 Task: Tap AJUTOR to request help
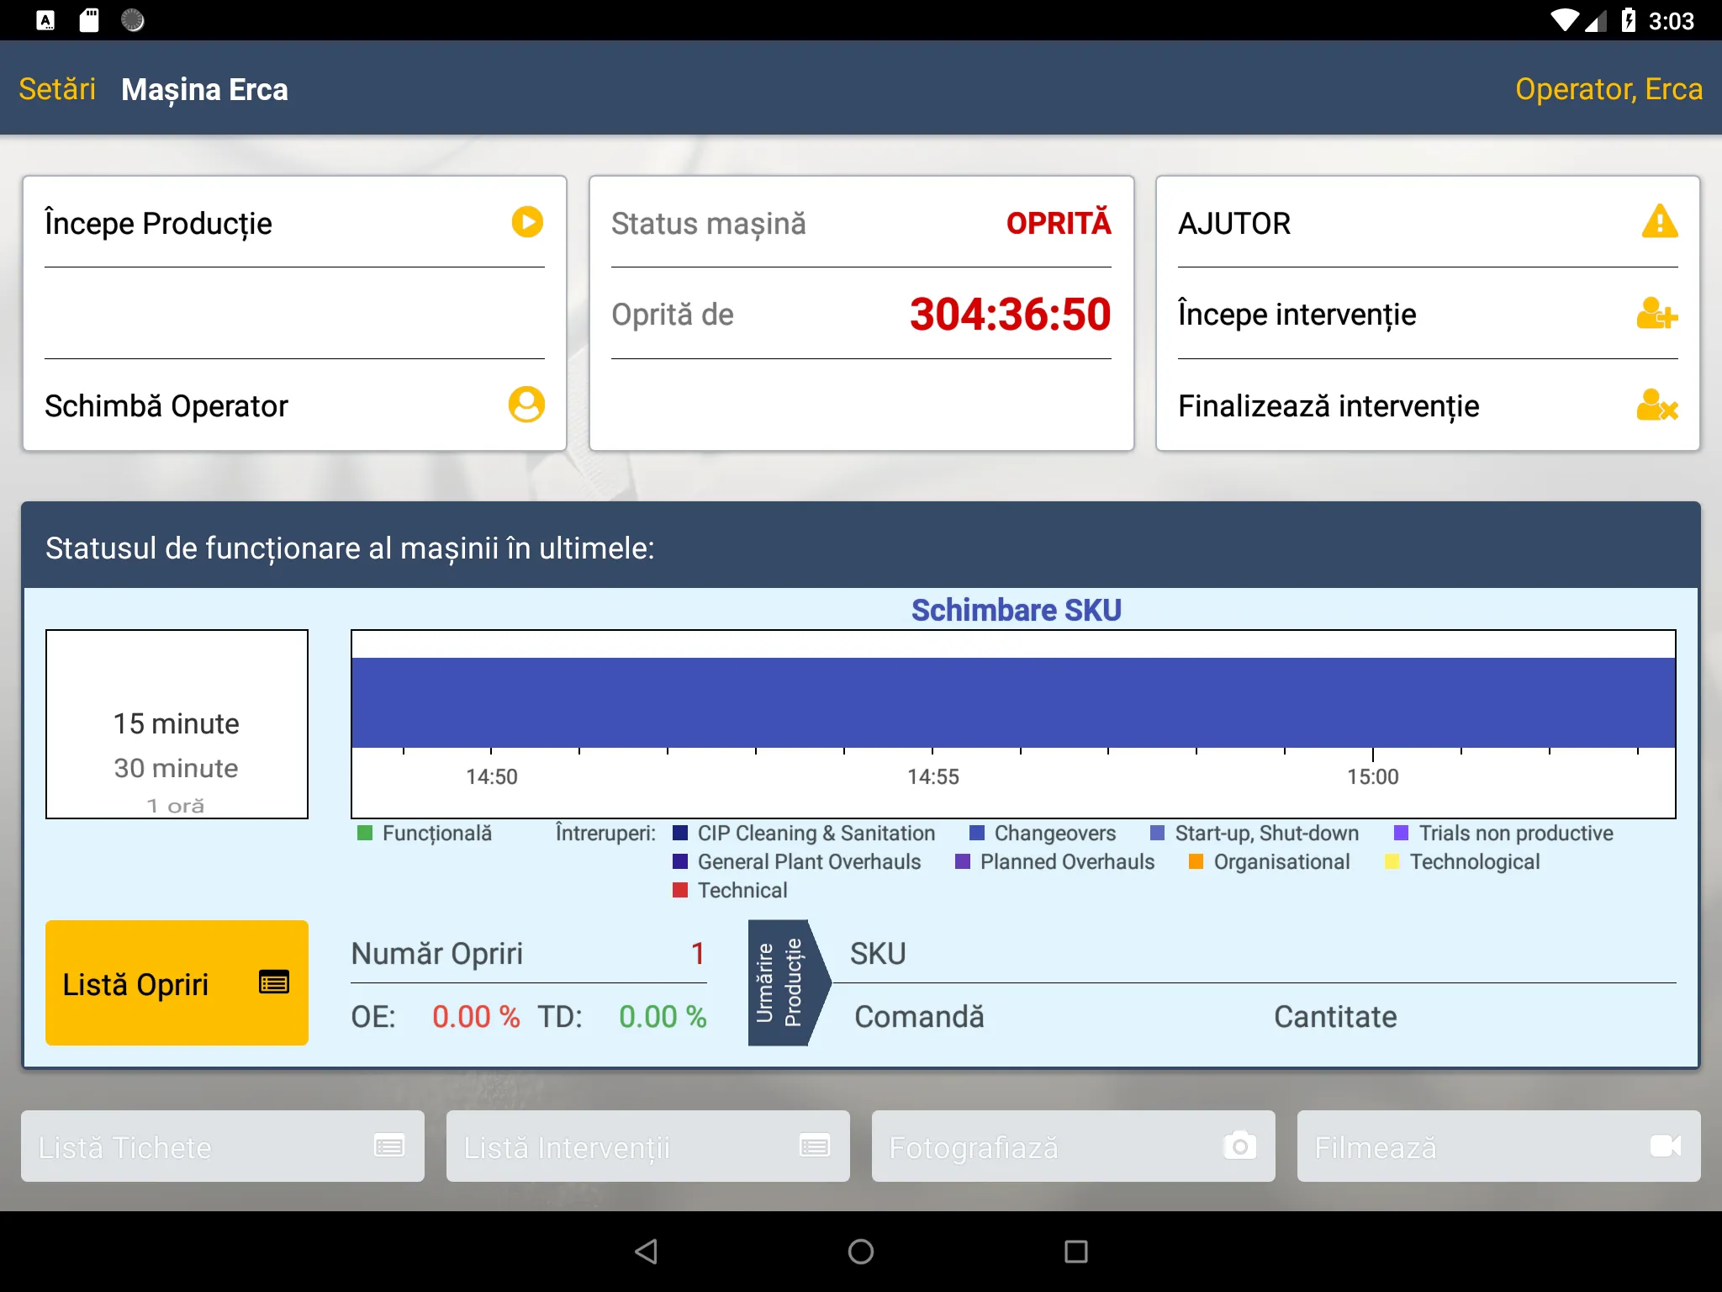point(1428,223)
